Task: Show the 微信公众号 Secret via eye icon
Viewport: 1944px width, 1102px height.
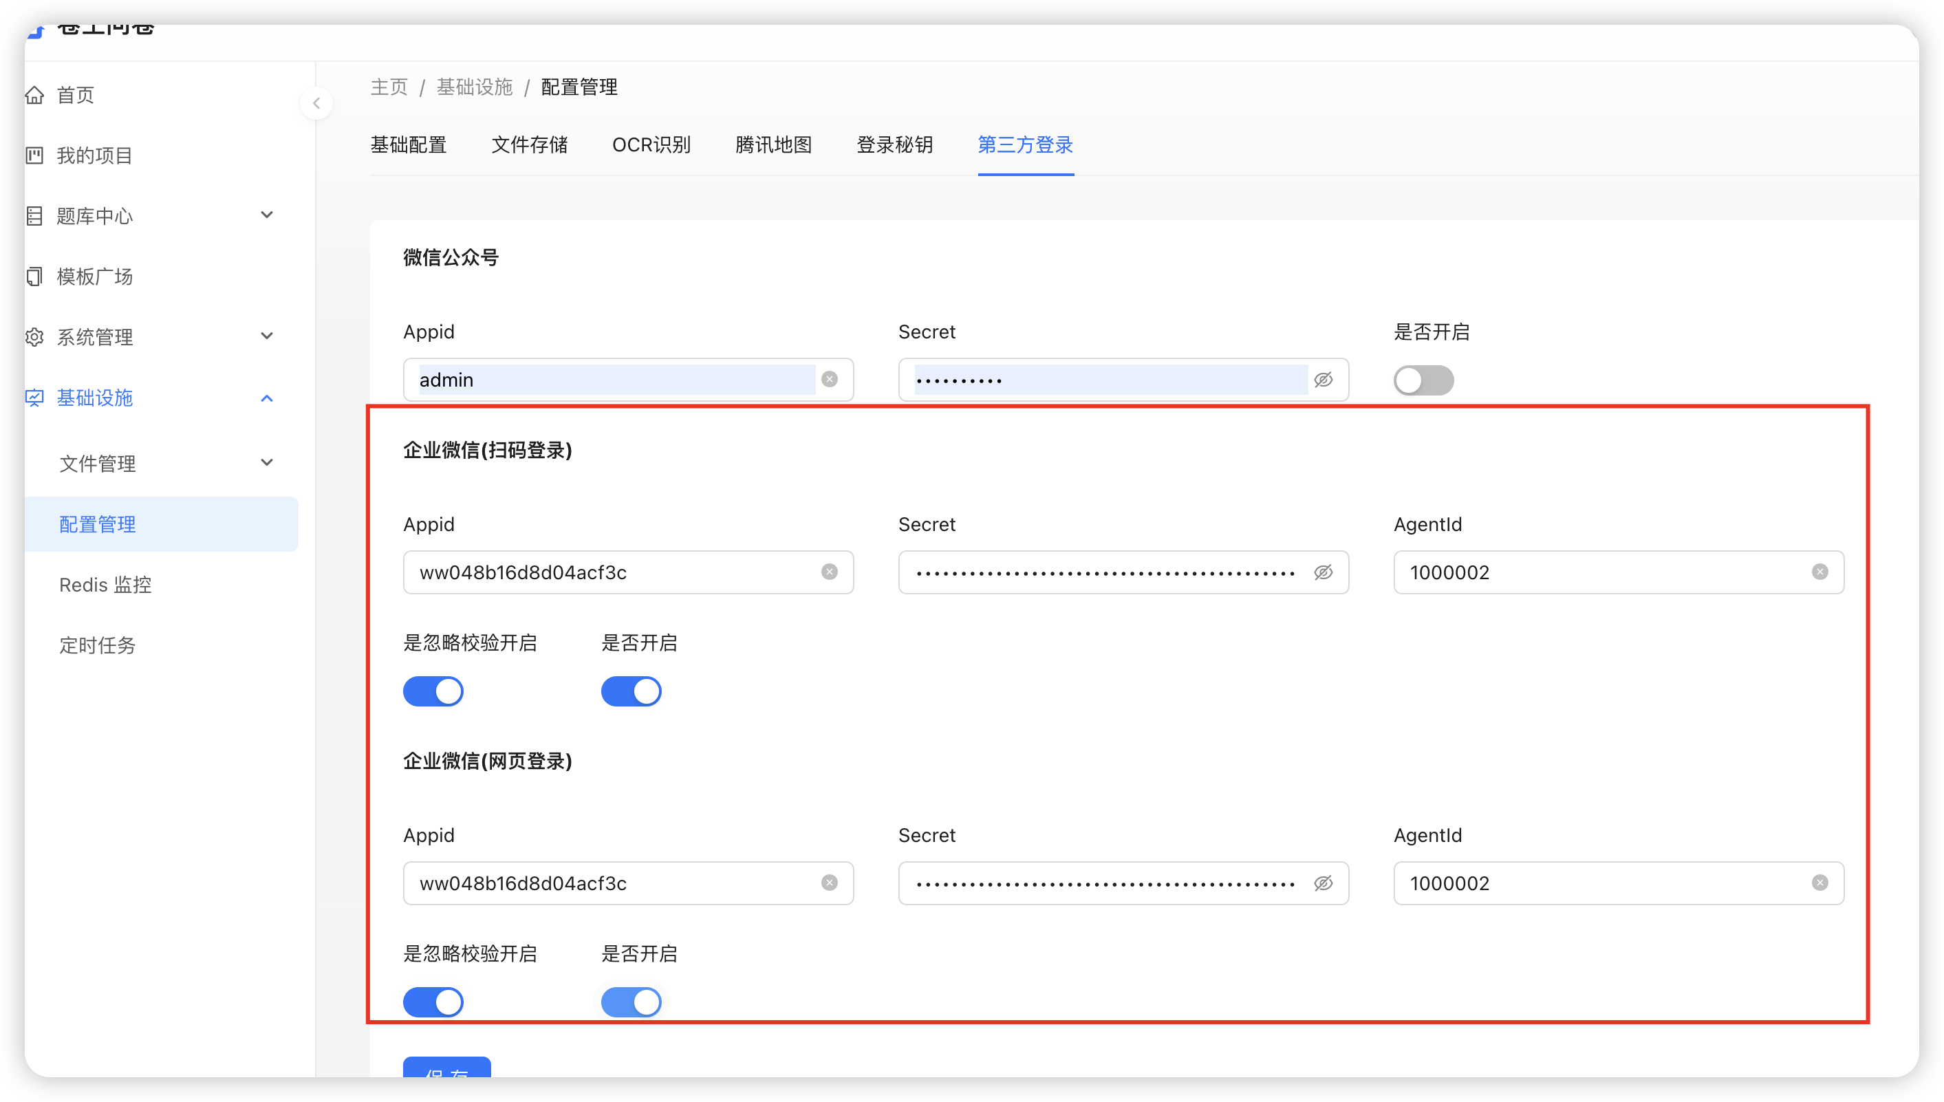Action: 1324,379
